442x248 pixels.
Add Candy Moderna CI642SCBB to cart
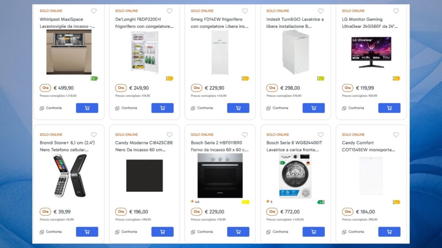[162, 232]
